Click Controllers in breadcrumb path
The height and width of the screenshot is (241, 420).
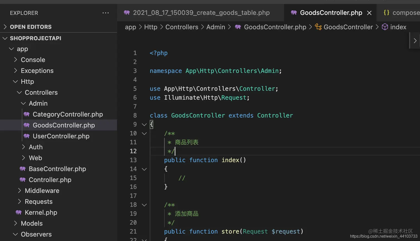point(182,27)
